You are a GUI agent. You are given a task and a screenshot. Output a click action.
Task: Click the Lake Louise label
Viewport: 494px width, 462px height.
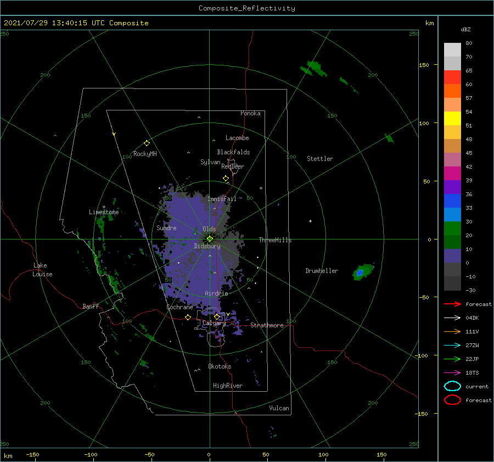42,270
